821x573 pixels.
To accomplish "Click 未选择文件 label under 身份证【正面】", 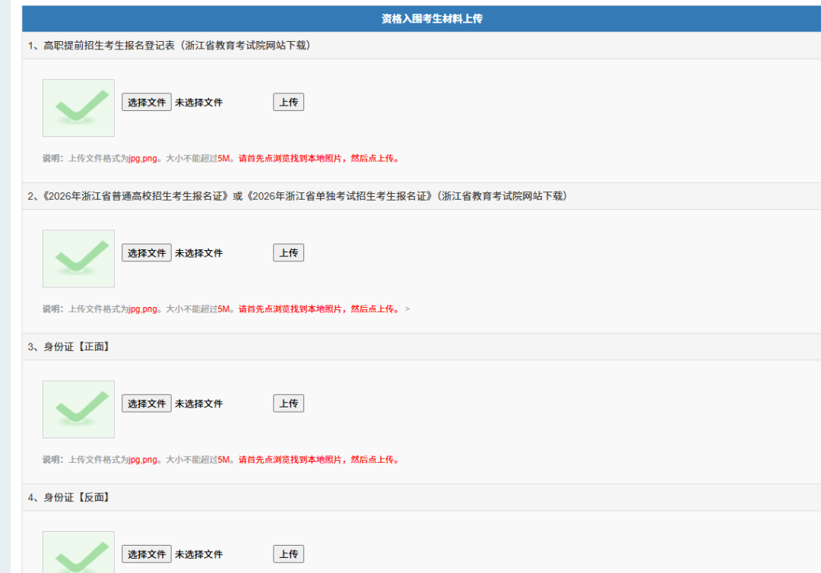I will point(199,404).
